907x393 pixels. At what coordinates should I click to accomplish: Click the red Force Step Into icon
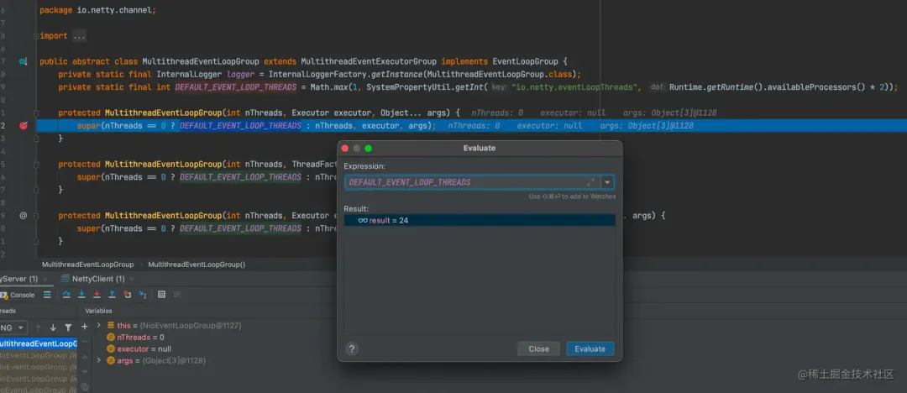(x=97, y=295)
